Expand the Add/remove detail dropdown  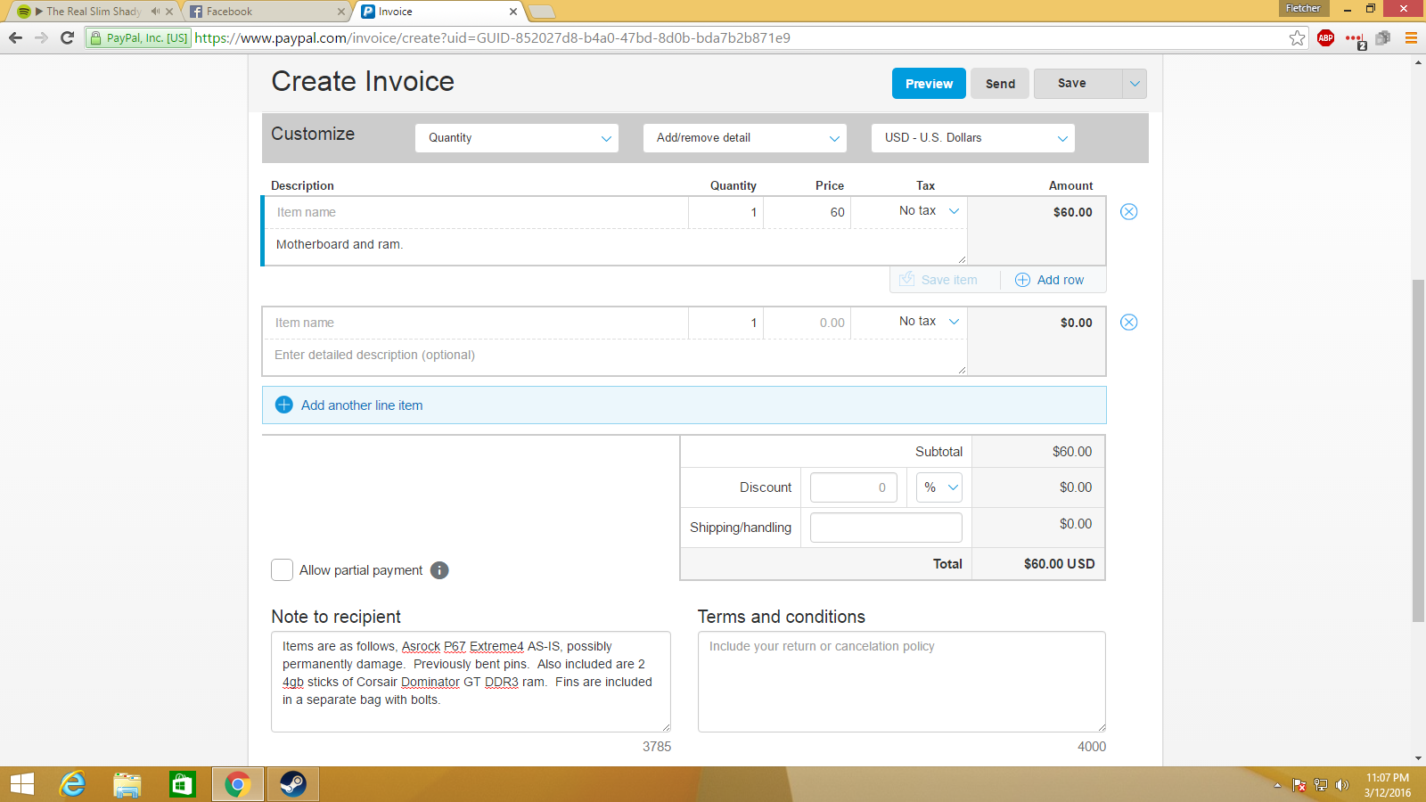pos(745,138)
